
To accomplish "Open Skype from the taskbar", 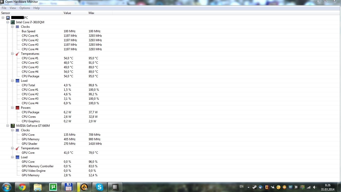I will pos(100,187).
